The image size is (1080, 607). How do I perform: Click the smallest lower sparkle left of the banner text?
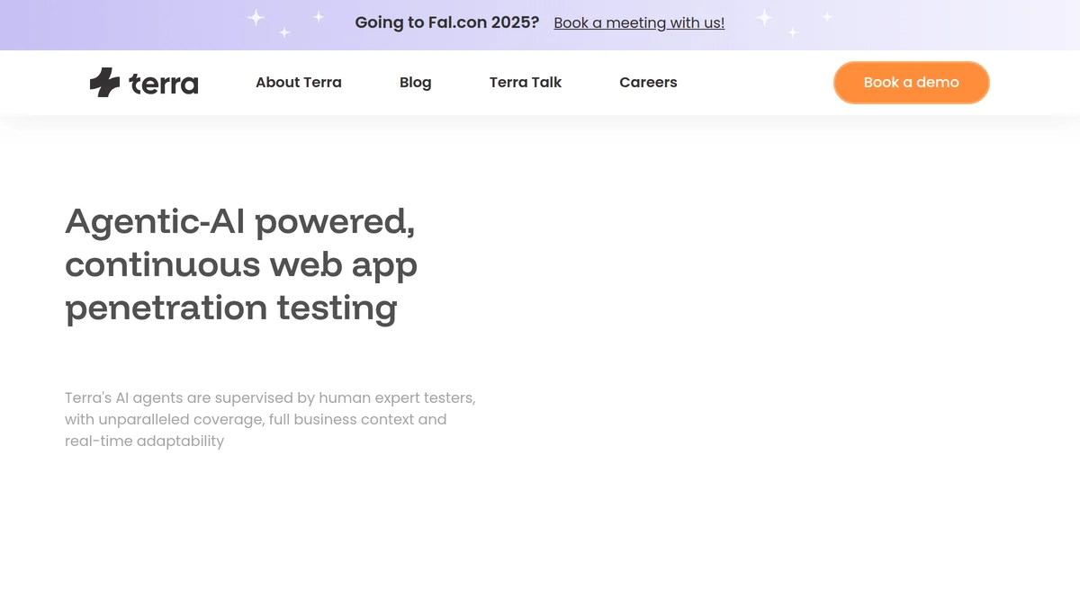pos(284,32)
